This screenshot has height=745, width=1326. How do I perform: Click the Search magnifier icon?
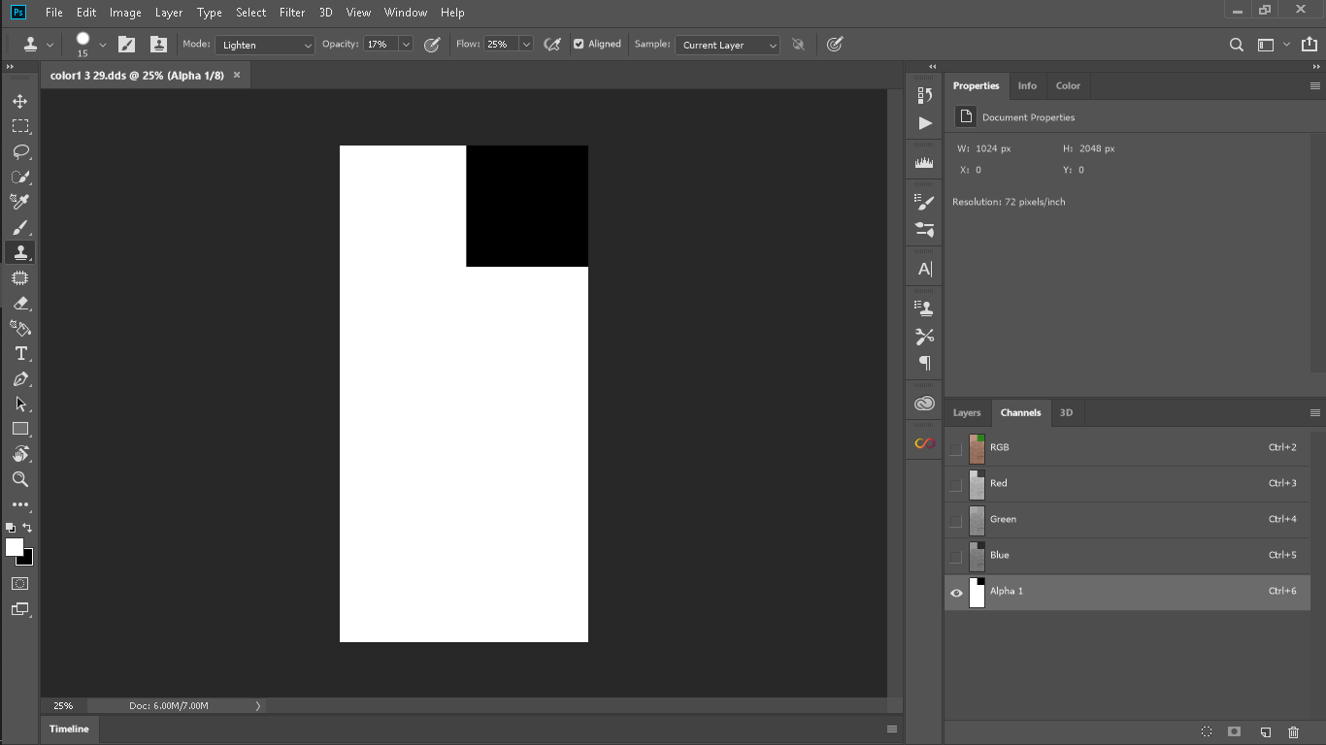coord(1237,45)
